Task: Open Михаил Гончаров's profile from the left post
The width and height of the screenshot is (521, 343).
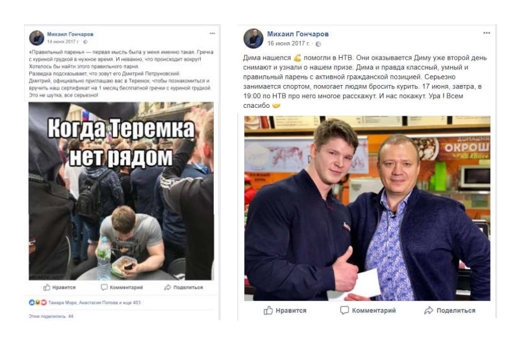Action: [70, 34]
